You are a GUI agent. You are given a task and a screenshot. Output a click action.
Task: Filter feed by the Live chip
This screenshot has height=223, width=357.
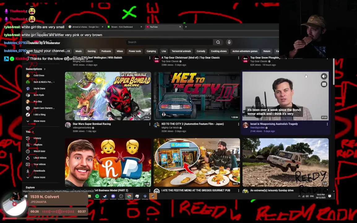coord(164,51)
